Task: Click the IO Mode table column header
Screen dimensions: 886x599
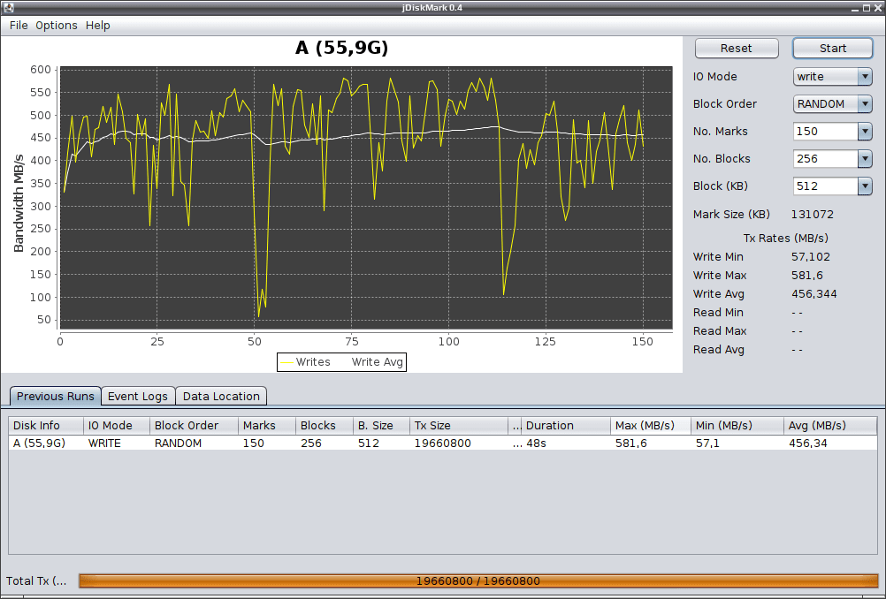Action: point(117,426)
